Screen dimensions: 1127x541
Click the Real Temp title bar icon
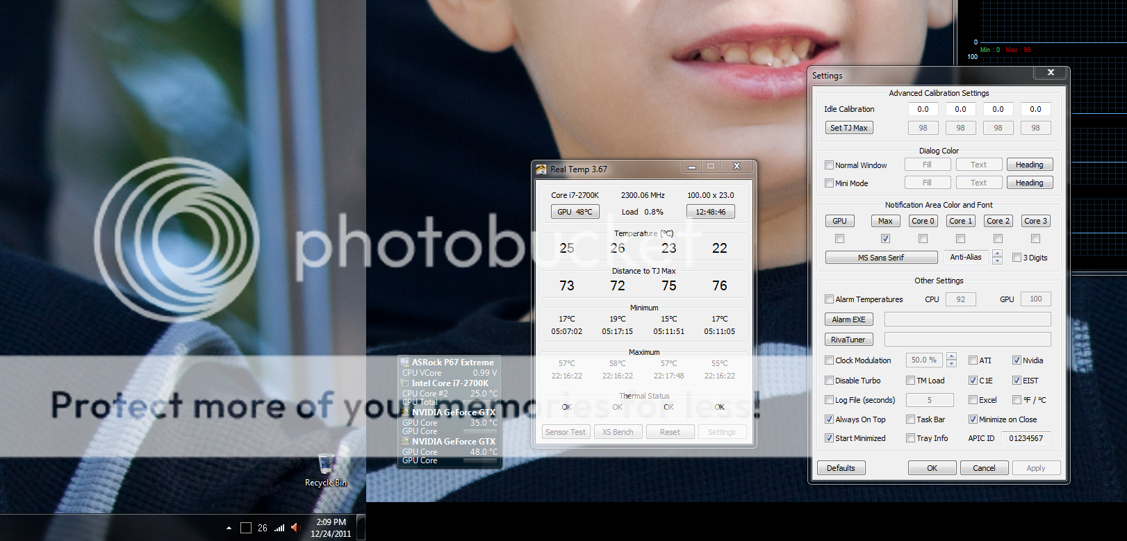pyautogui.click(x=541, y=169)
